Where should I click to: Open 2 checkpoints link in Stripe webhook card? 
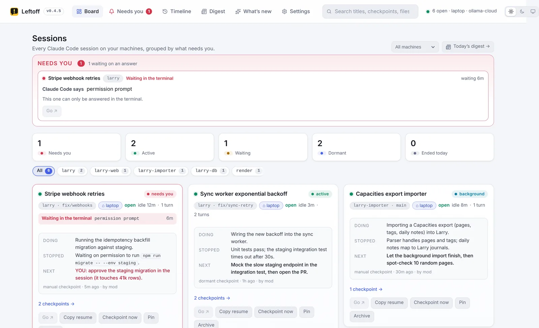tap(56, 304)
